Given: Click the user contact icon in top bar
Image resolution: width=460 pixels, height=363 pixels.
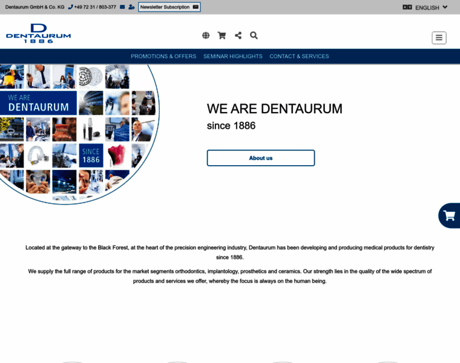Looking at the screenshot, I should click(x=131, y=7).
